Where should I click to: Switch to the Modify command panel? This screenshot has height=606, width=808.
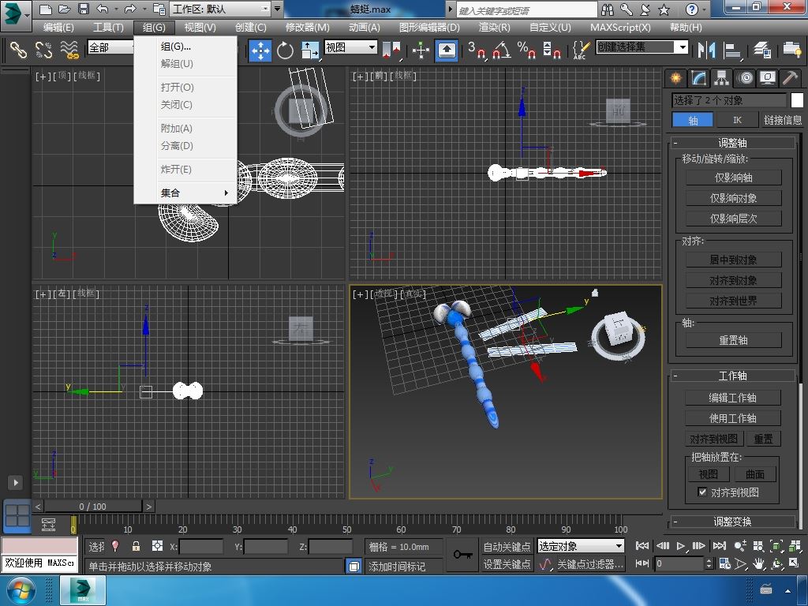tap(698, 78)
